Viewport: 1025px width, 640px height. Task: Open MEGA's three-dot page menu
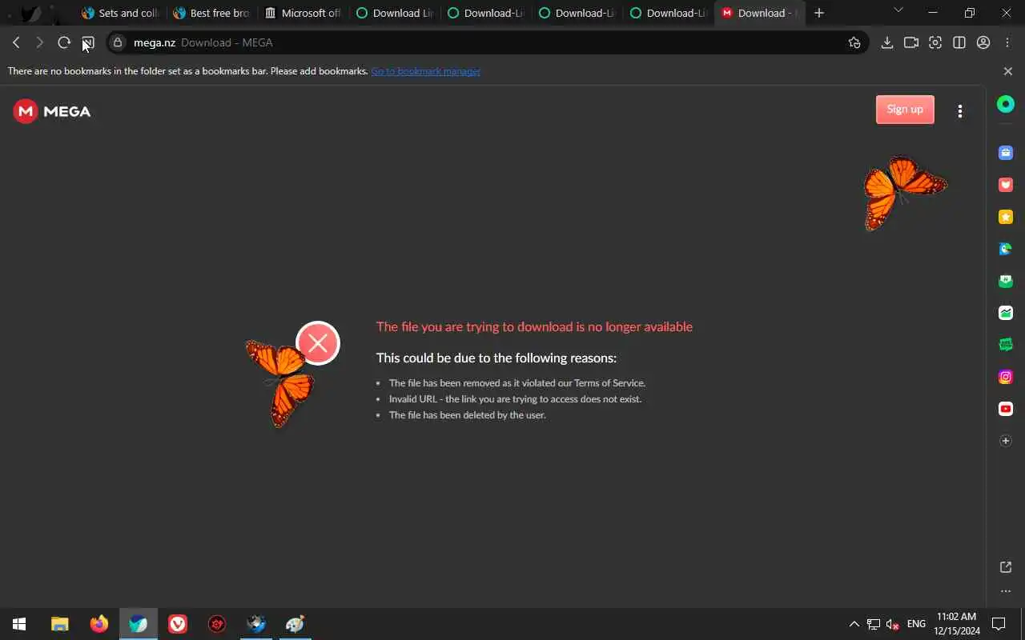tap(960, 111)
